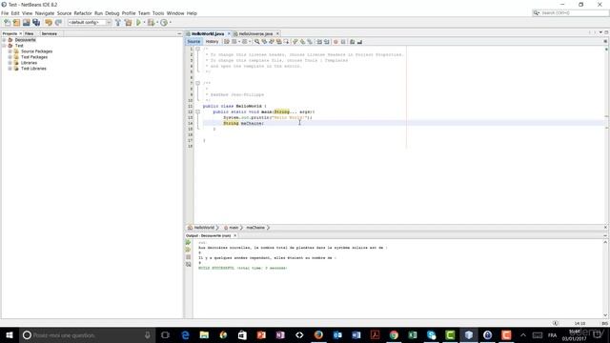Click the Undo arrow icon

coord(49,23)
